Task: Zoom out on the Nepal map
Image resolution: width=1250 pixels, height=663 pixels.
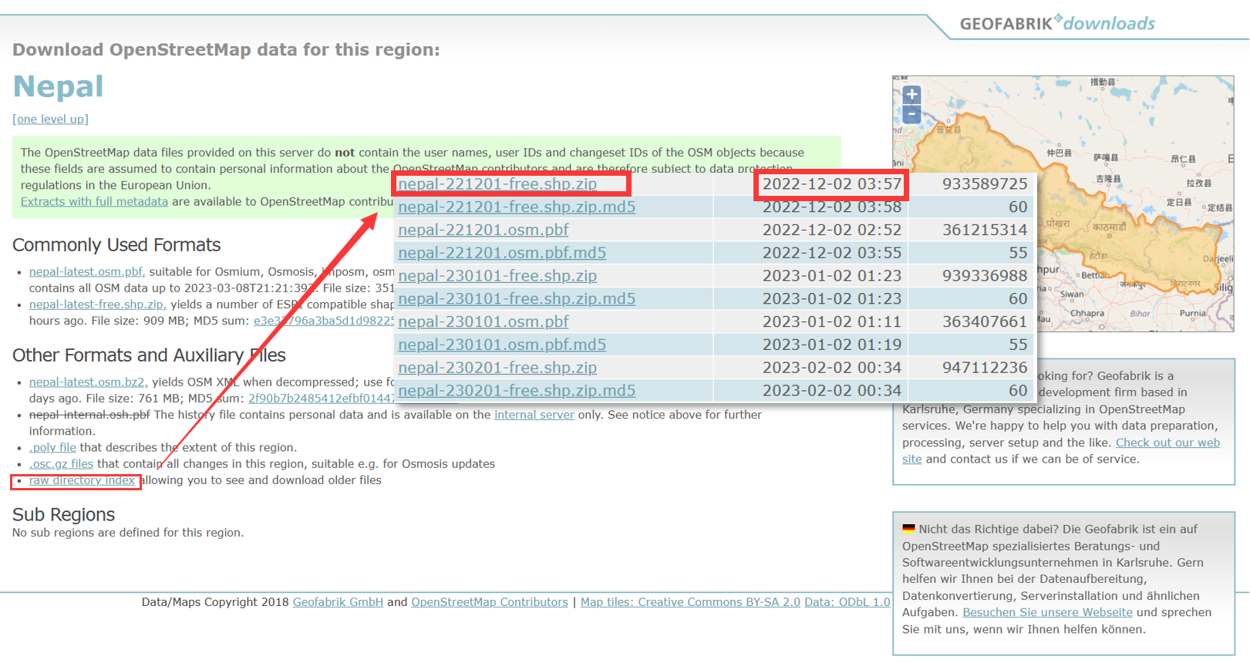Action: (911, 114)
